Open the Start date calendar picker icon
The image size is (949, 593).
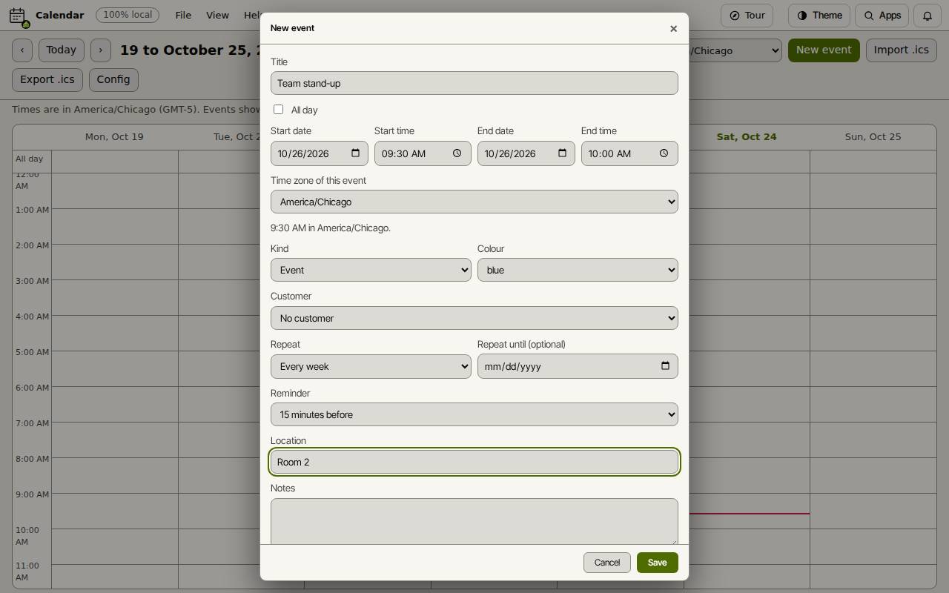point(355,153)
